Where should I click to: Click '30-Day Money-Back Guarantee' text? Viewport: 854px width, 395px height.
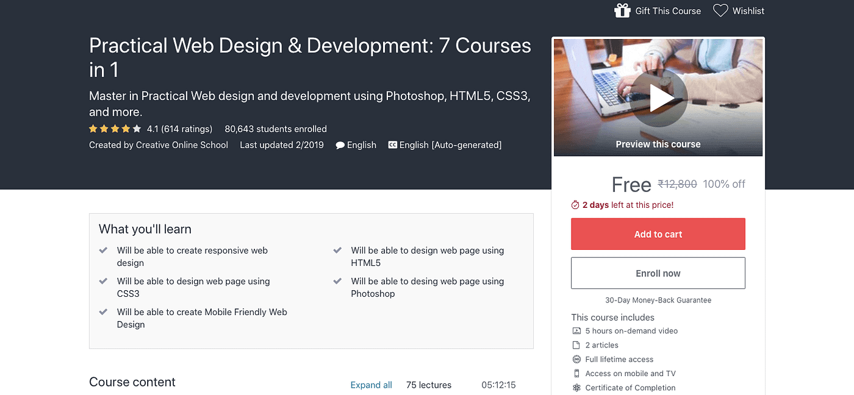[x=658, y=301]
